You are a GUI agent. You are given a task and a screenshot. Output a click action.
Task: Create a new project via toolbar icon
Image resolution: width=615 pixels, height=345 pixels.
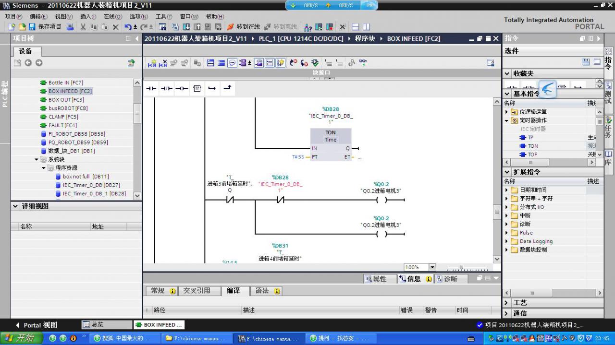(12, 27)
